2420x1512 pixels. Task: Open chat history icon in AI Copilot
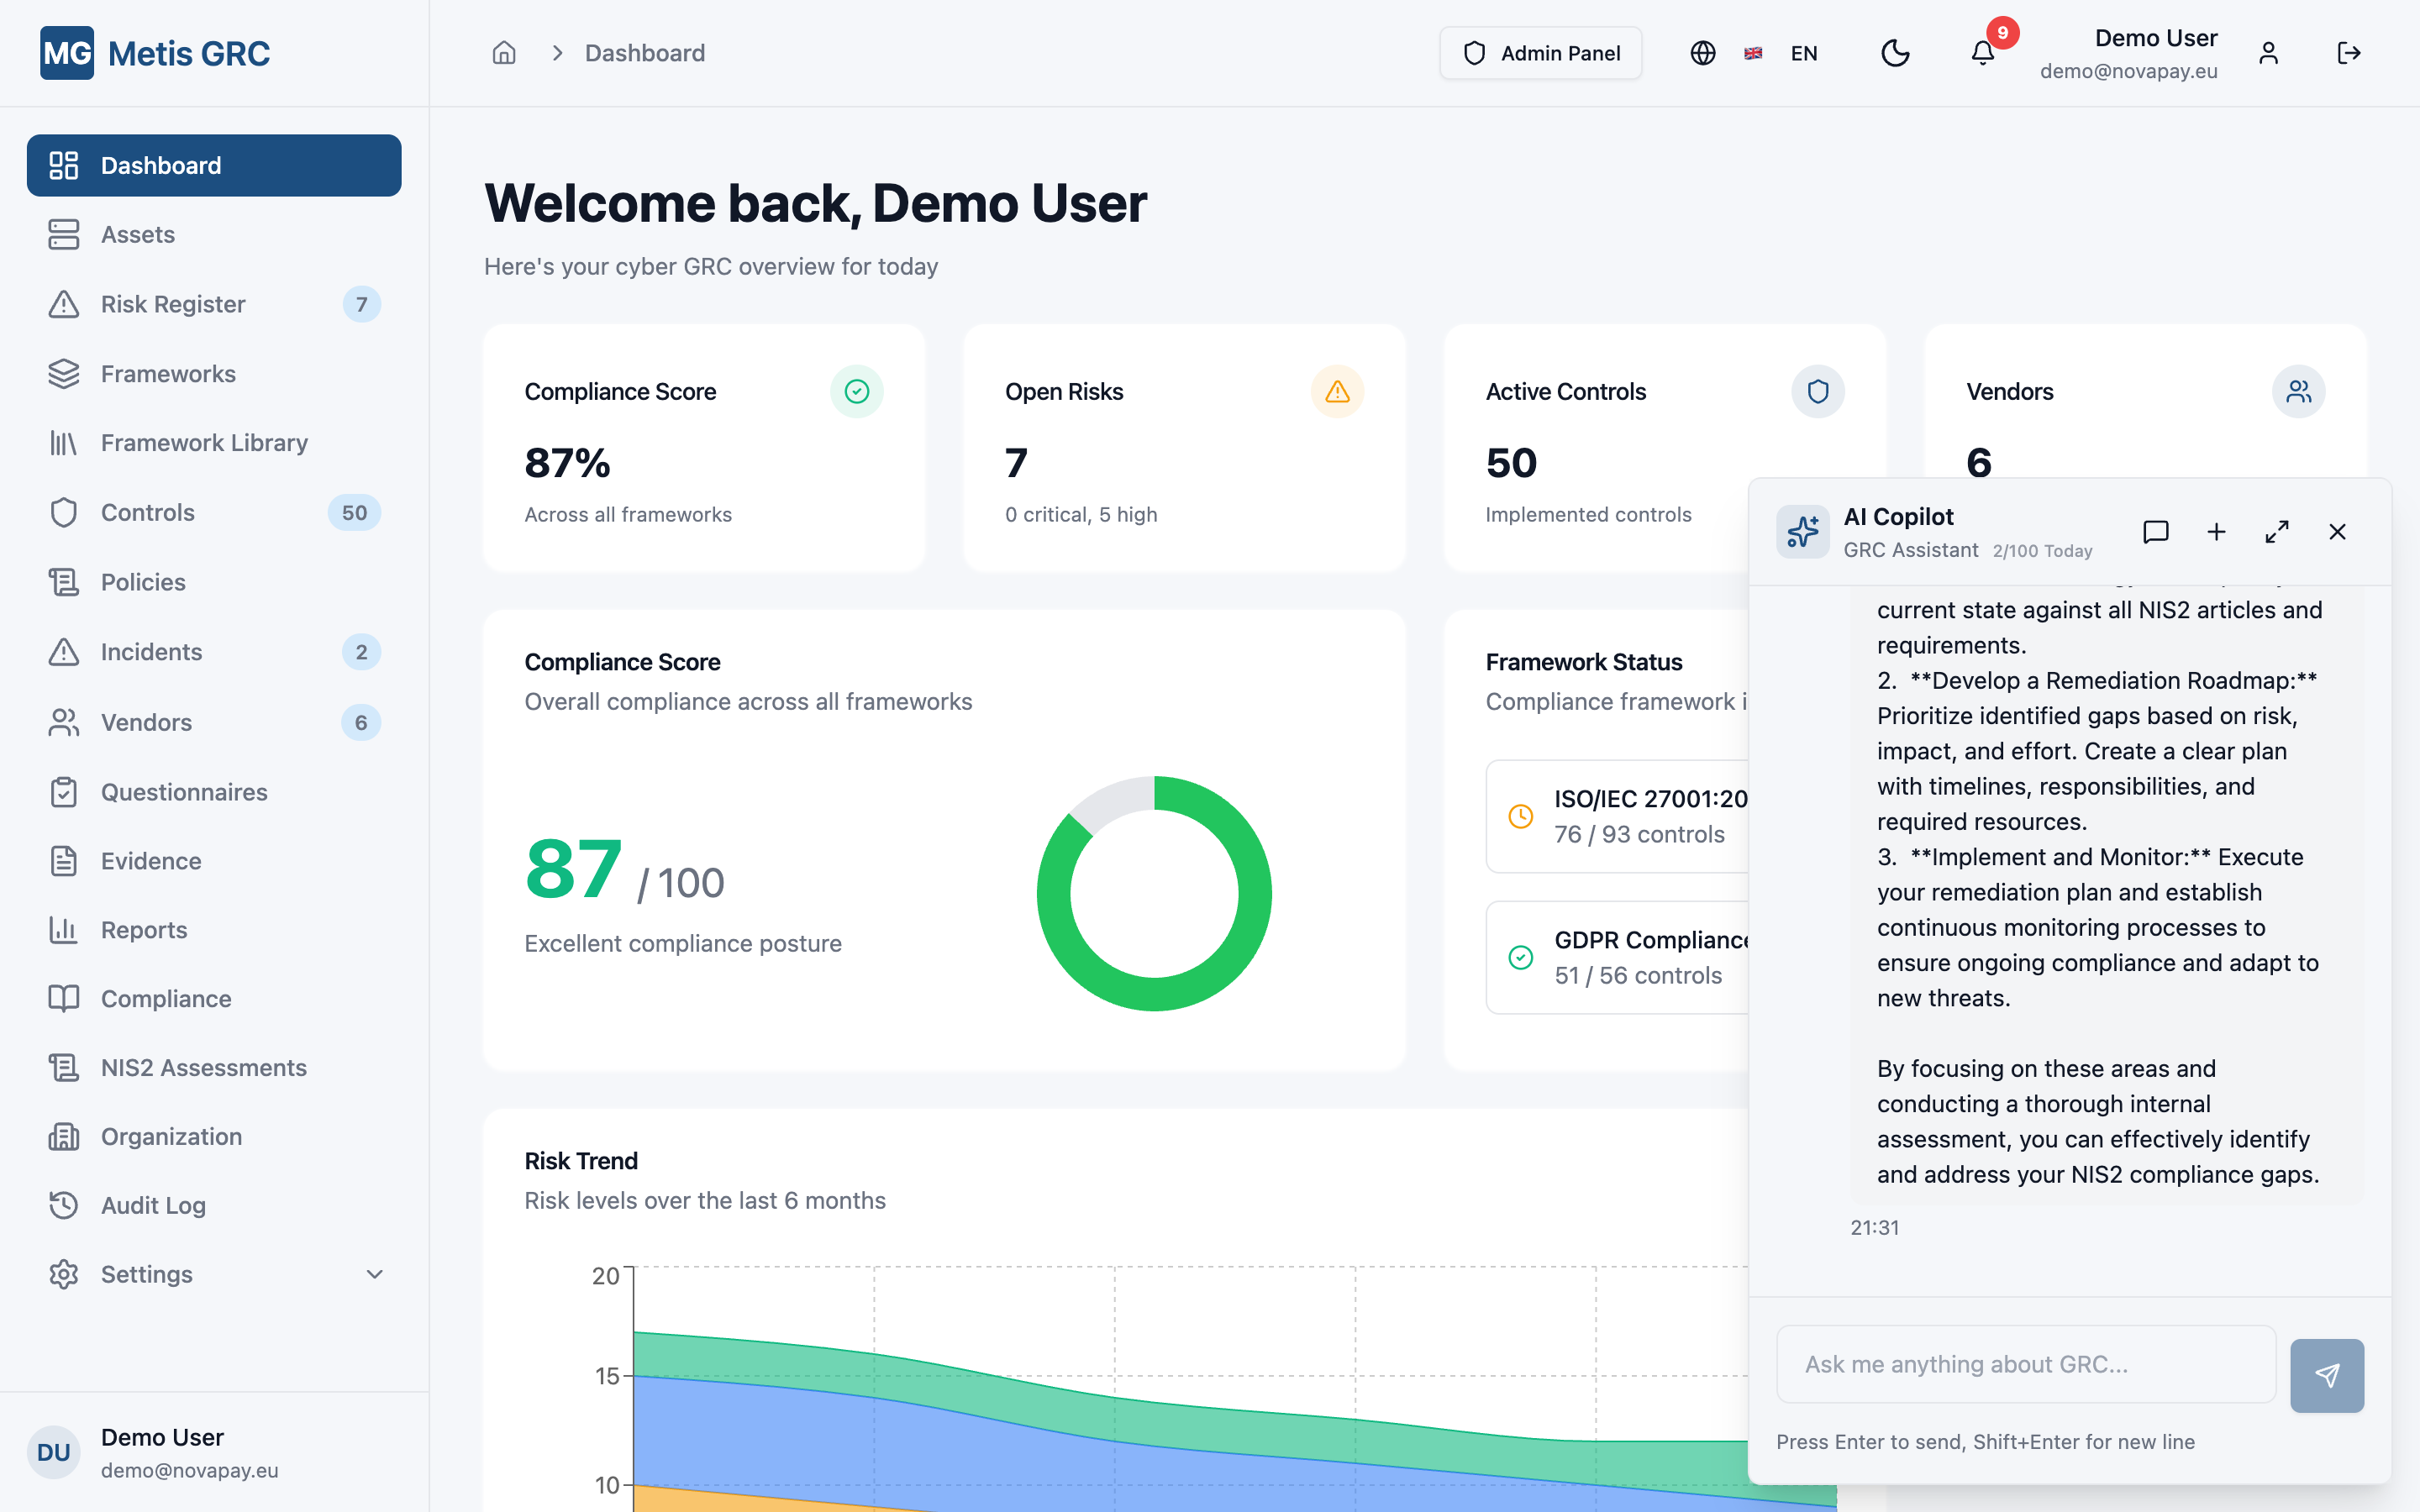click(2156, 532)
